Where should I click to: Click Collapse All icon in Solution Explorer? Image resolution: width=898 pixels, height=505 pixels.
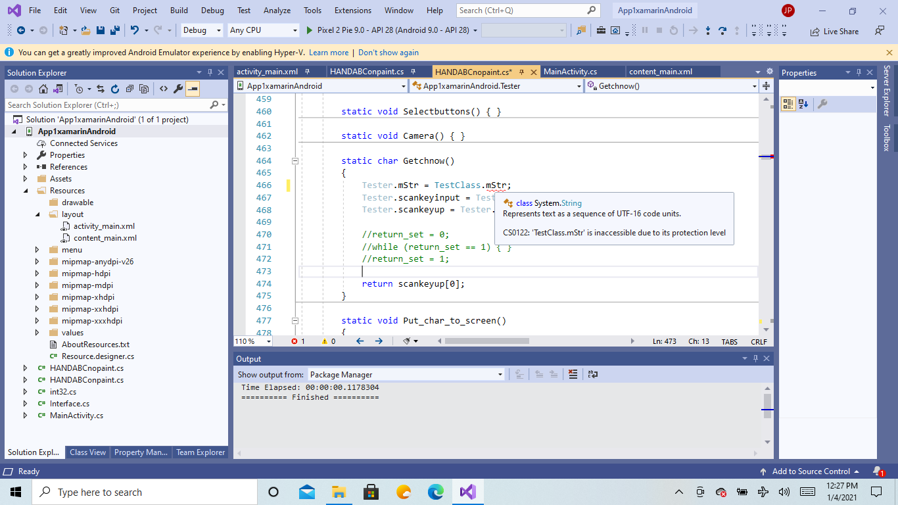[x=130, y=89]
